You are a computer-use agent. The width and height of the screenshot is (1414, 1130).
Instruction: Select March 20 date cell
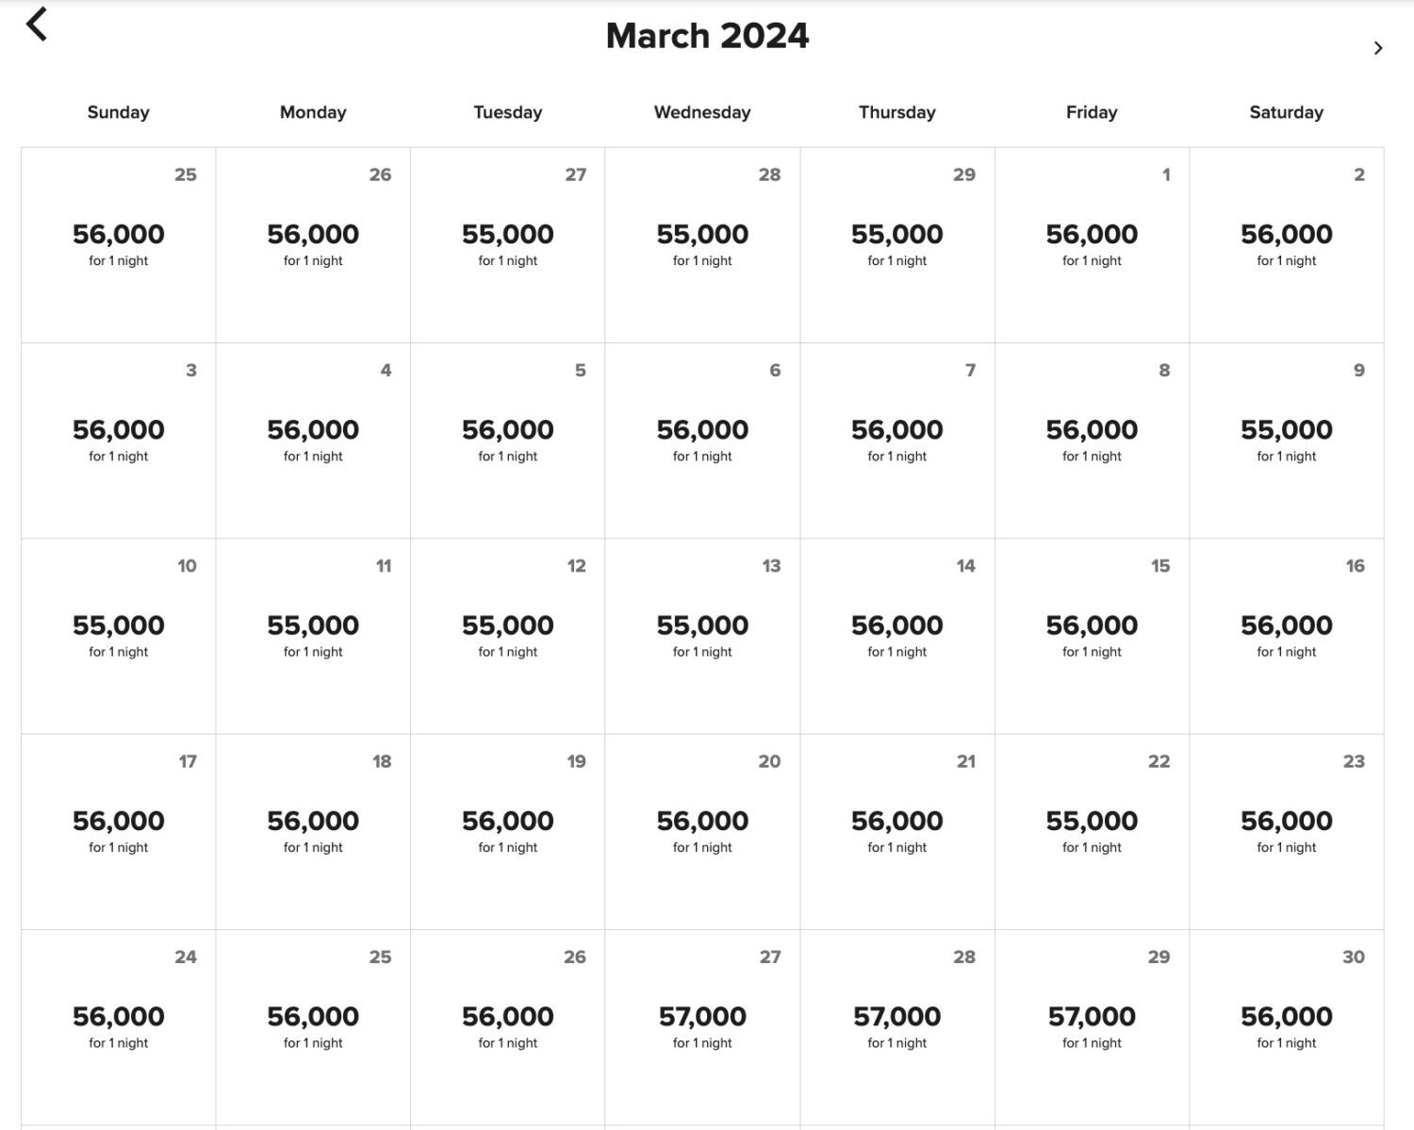(x=702, y=831)
